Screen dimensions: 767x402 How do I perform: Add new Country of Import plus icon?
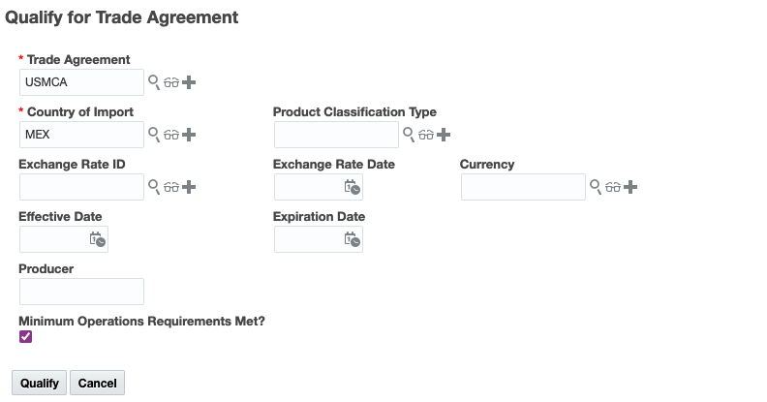pyautogui.click(x=189, y=135)
